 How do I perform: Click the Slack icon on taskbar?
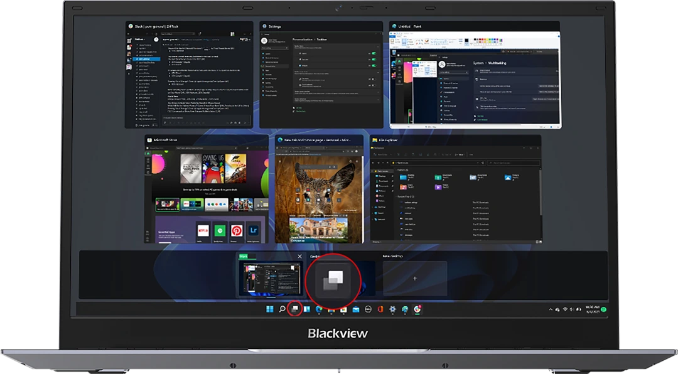tap(417, 309)
